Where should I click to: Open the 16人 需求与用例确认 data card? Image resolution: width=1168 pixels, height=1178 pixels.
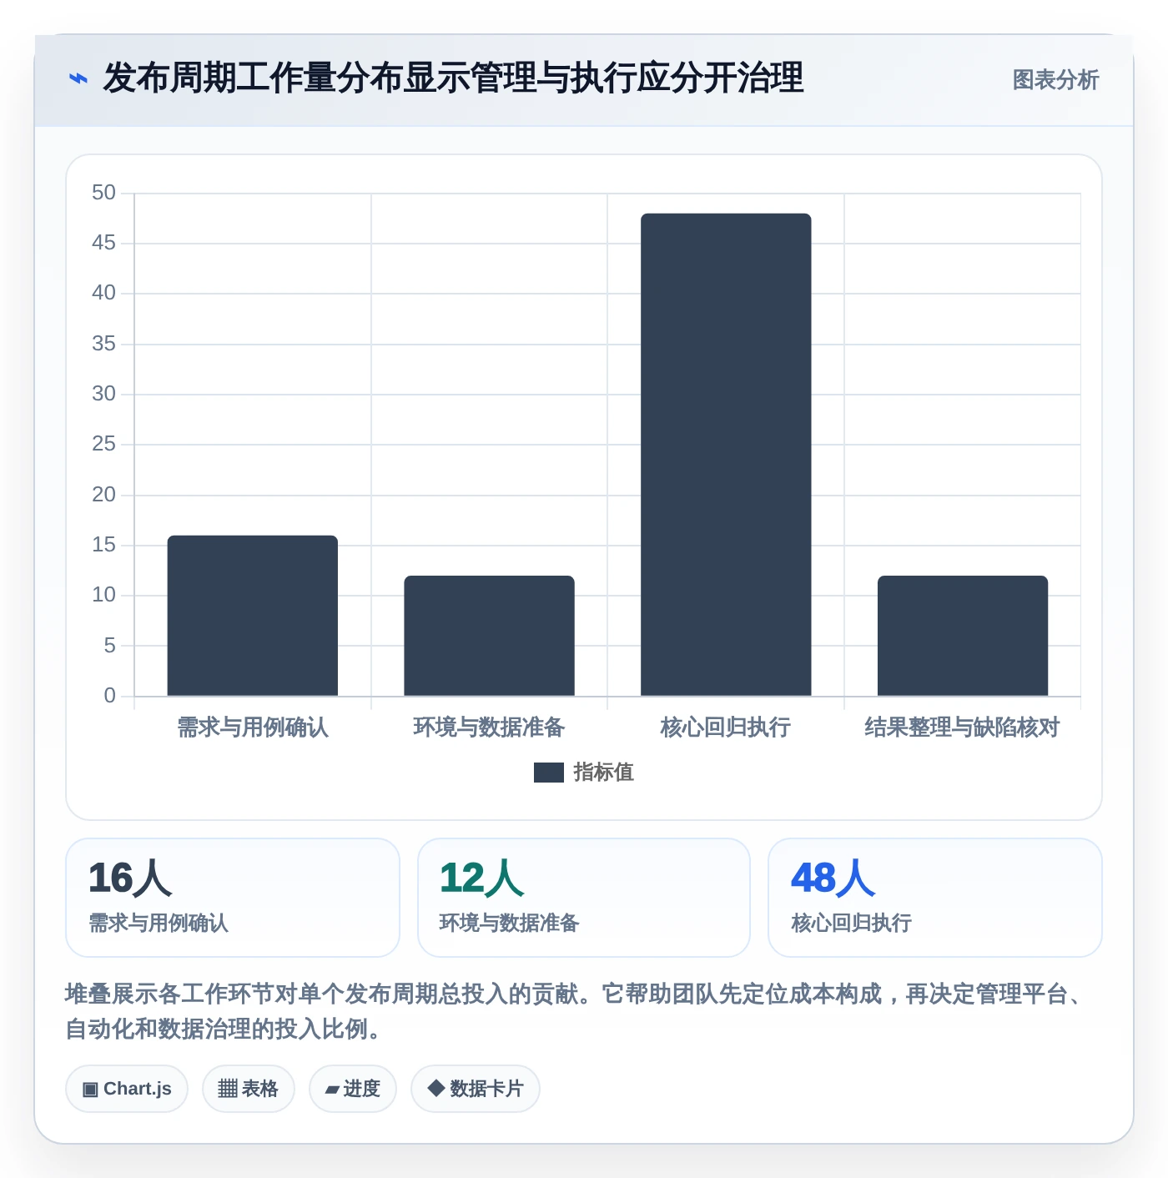point(233,898)
